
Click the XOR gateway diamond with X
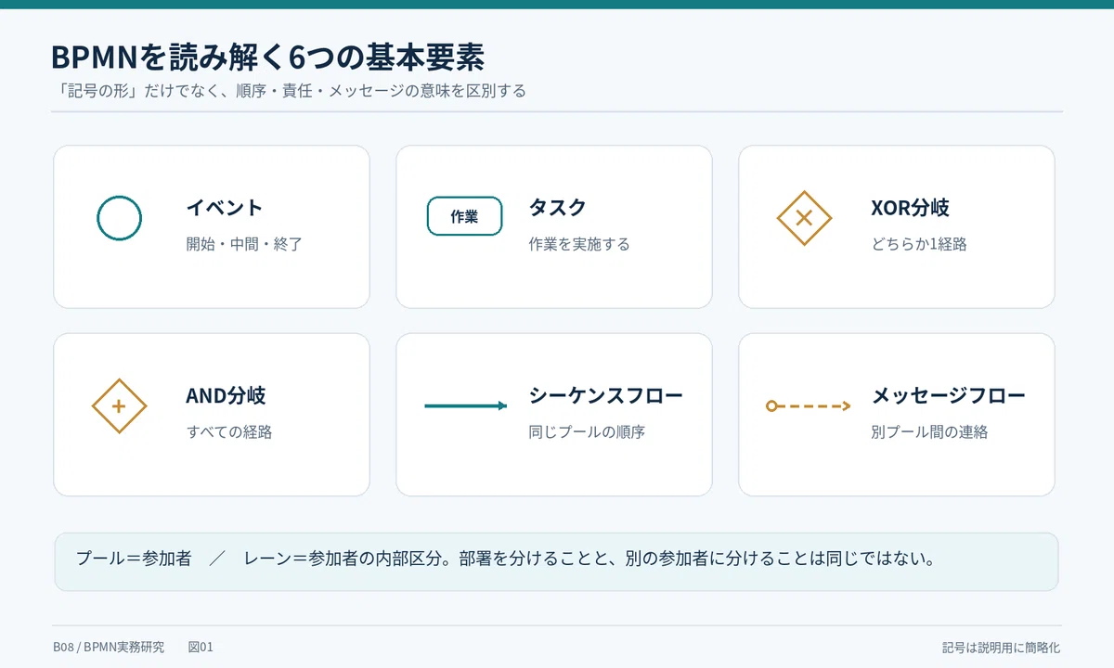tap(804, 218)
